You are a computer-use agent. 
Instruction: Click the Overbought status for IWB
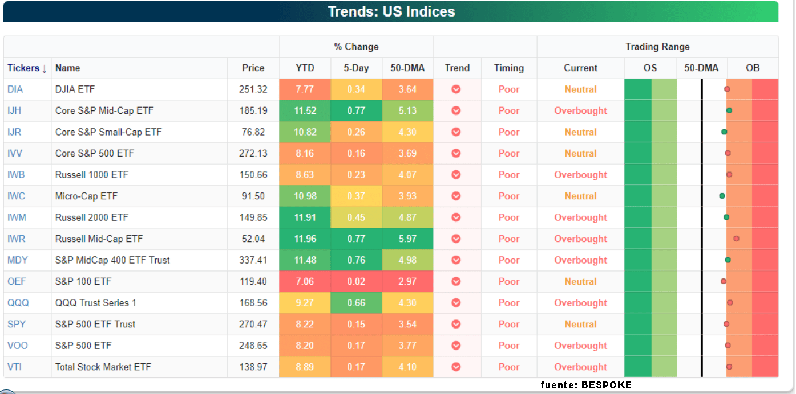580,175
